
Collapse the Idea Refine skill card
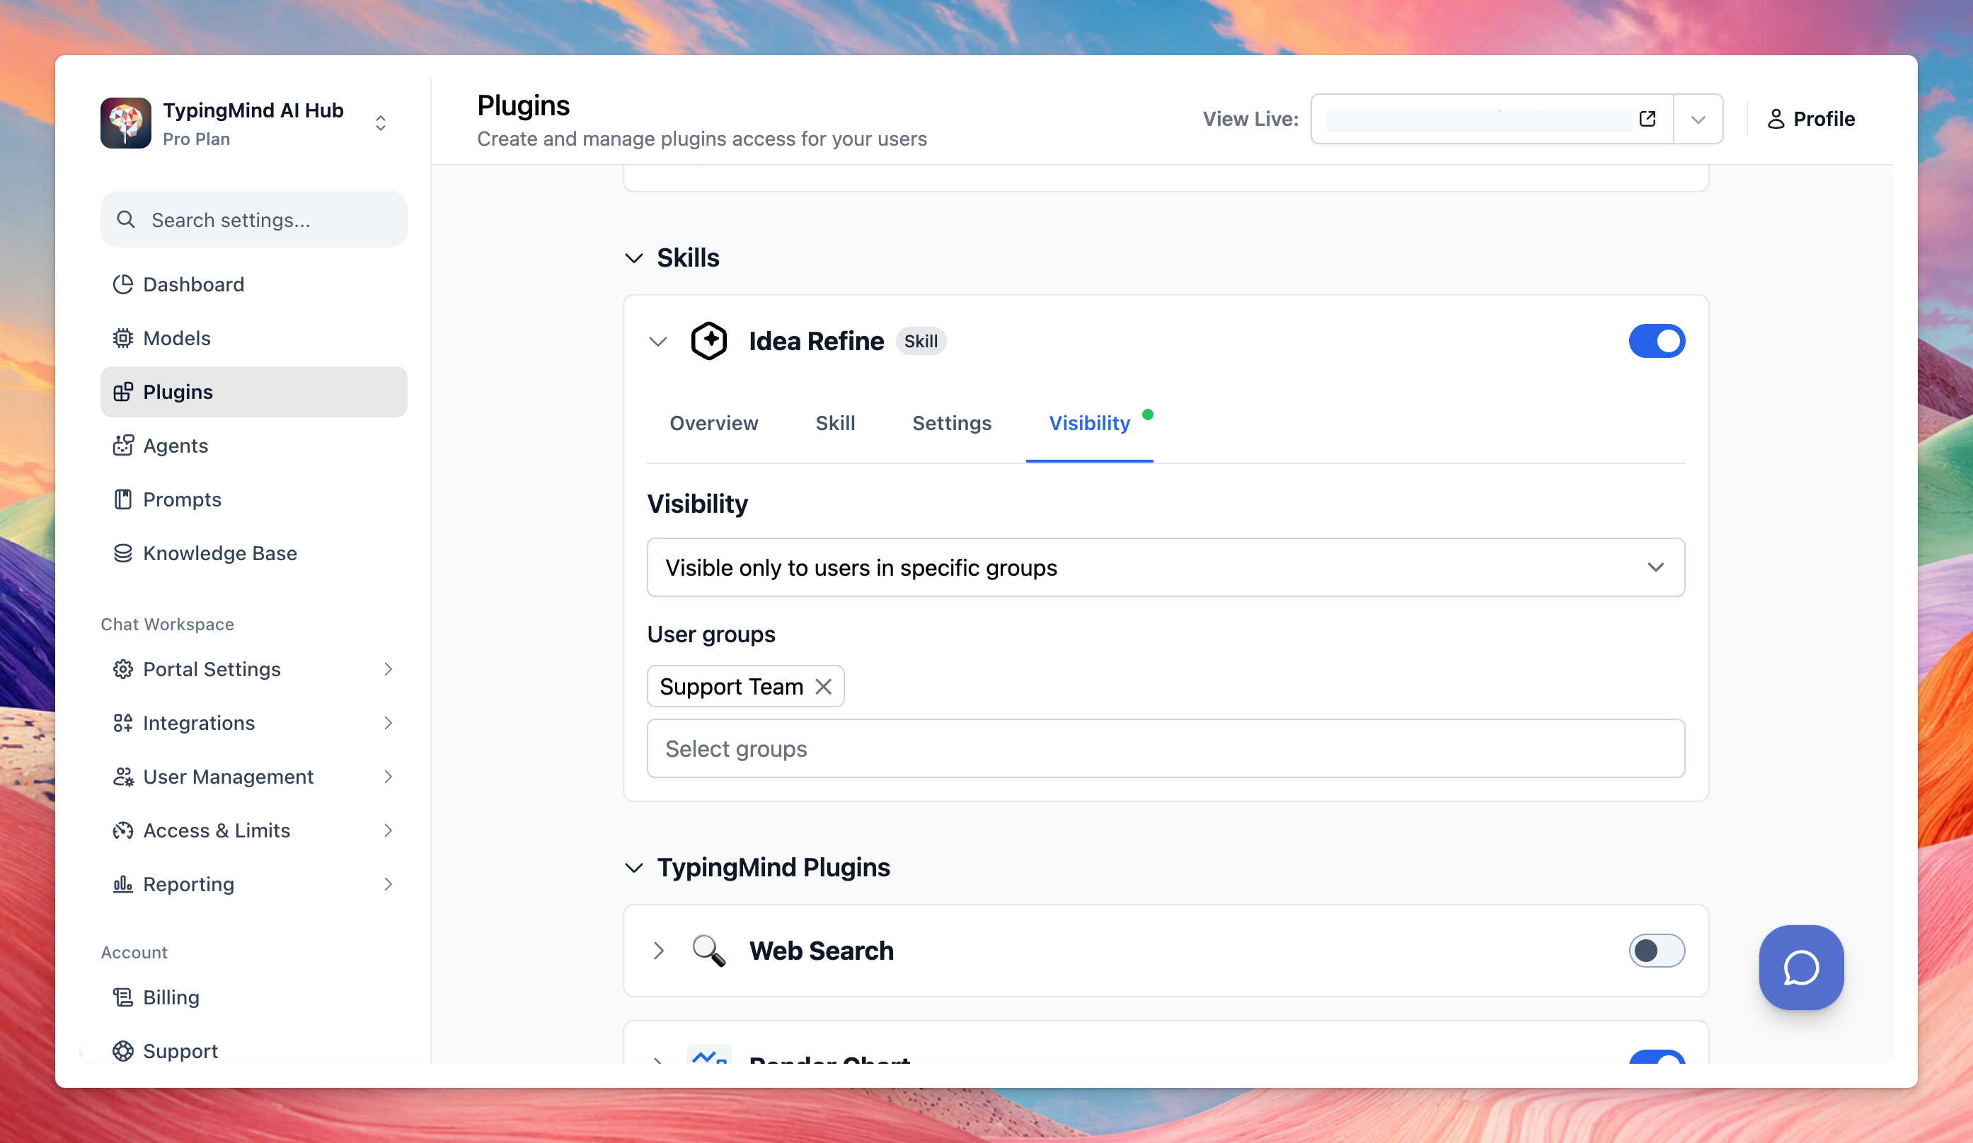click(658, 341)
